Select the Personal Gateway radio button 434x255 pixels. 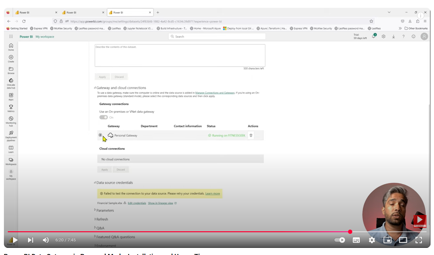coord(100,135)
